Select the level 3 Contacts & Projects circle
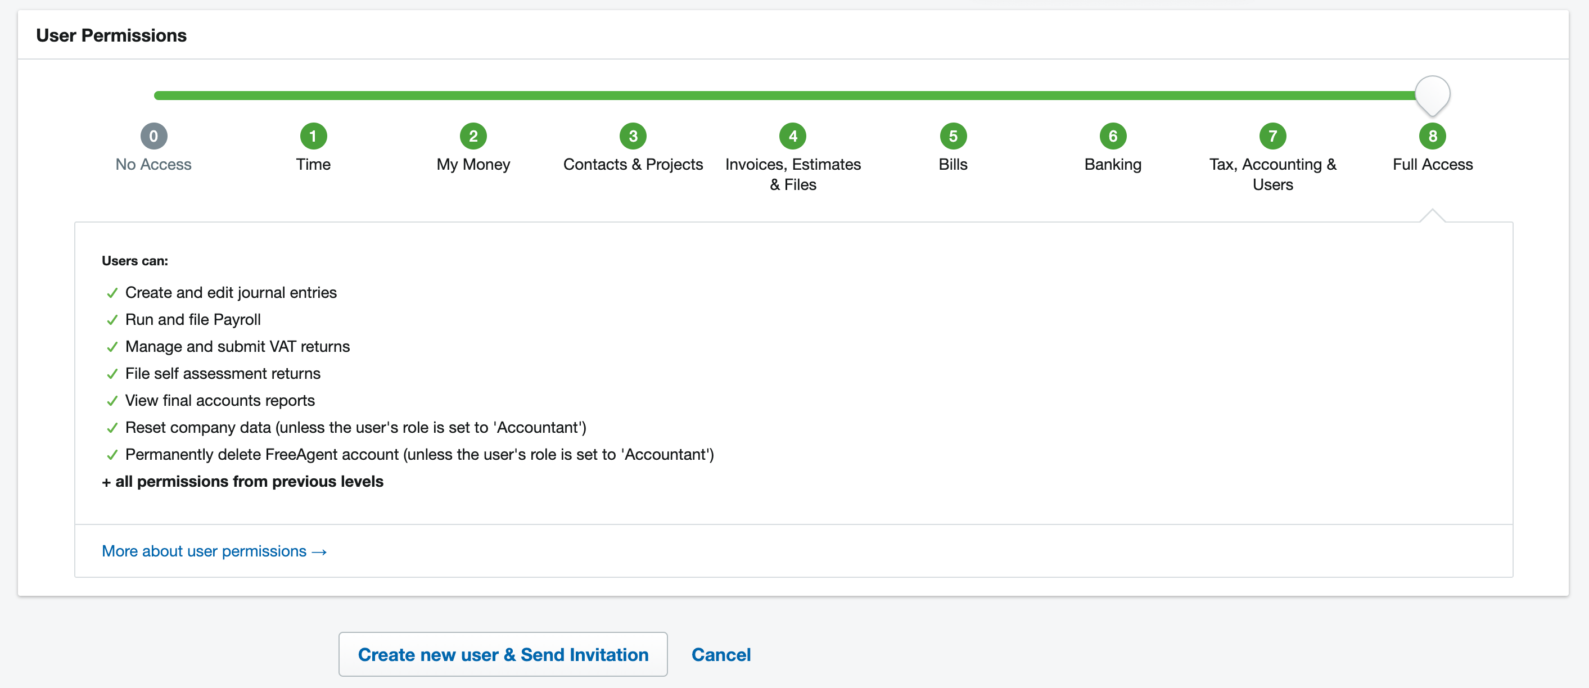 pos(633,136)
